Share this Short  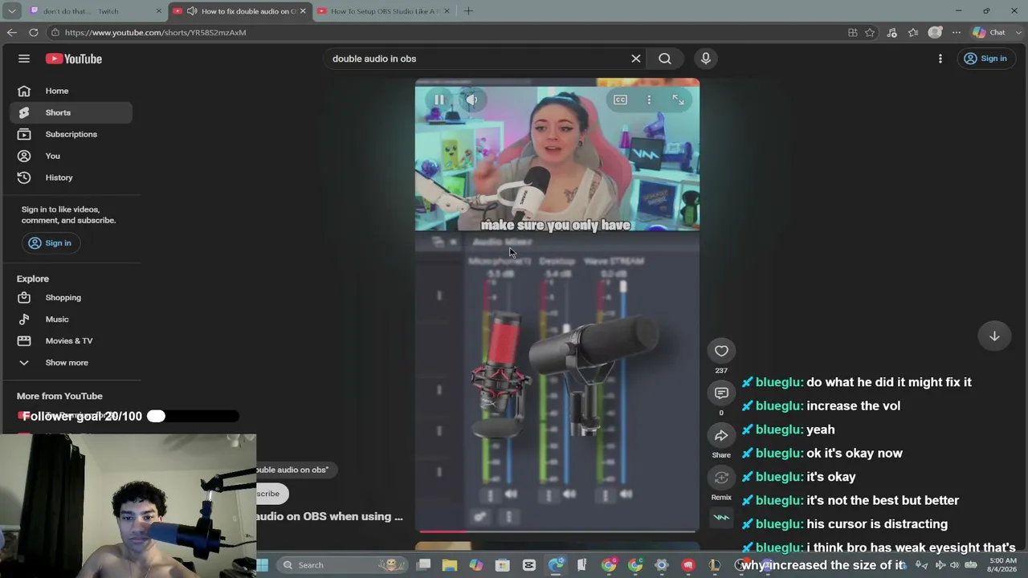tap(721, 435)
